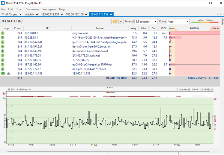Screen dimensions: 224x155
Task: Add a new target tab with plus icon
Action: pos(116,14)
